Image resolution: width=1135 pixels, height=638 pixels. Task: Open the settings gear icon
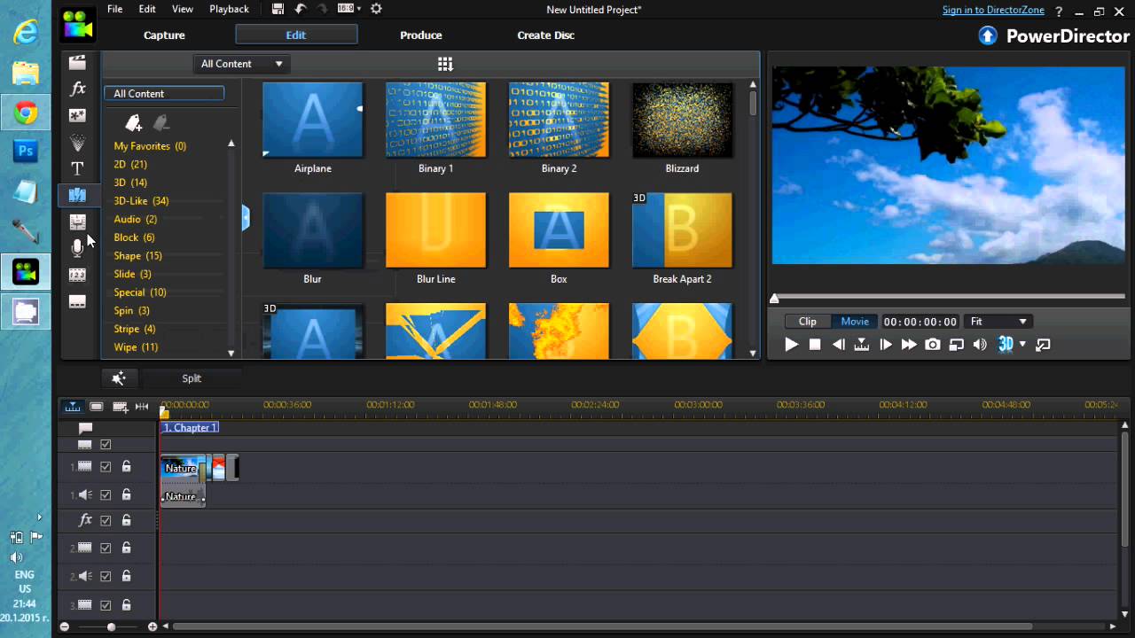(376, 9)
